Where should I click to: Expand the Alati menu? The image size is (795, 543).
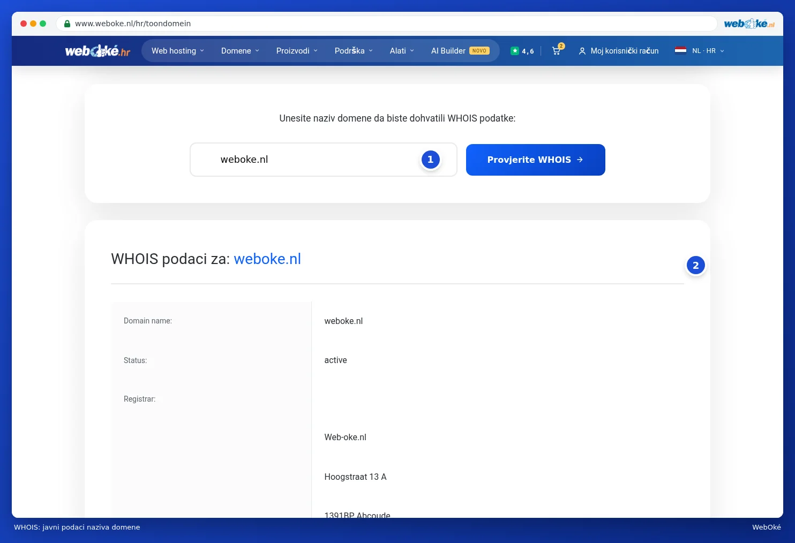point(402,51)
